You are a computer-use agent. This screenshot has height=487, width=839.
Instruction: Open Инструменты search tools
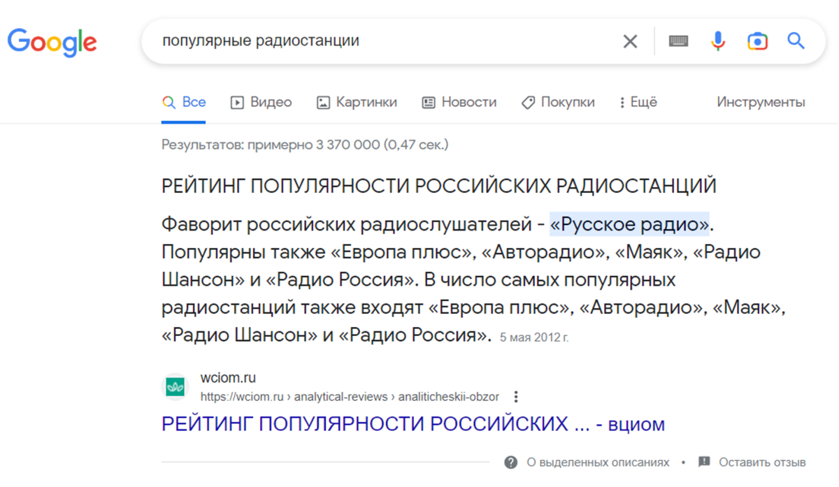761,102
